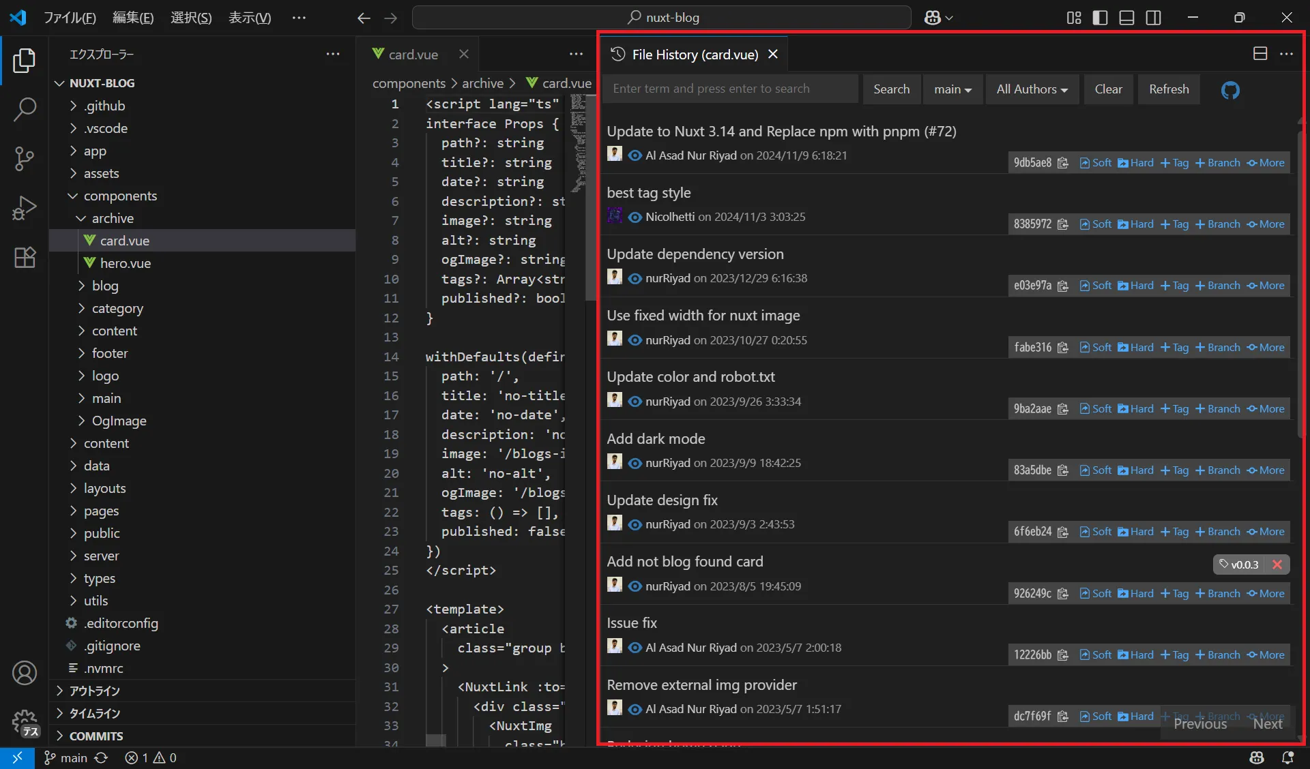The width and height of the screenshot is (1310, 769).
Task: Toggle bottom panel layout icon
Action: (x=1126, y=18)
